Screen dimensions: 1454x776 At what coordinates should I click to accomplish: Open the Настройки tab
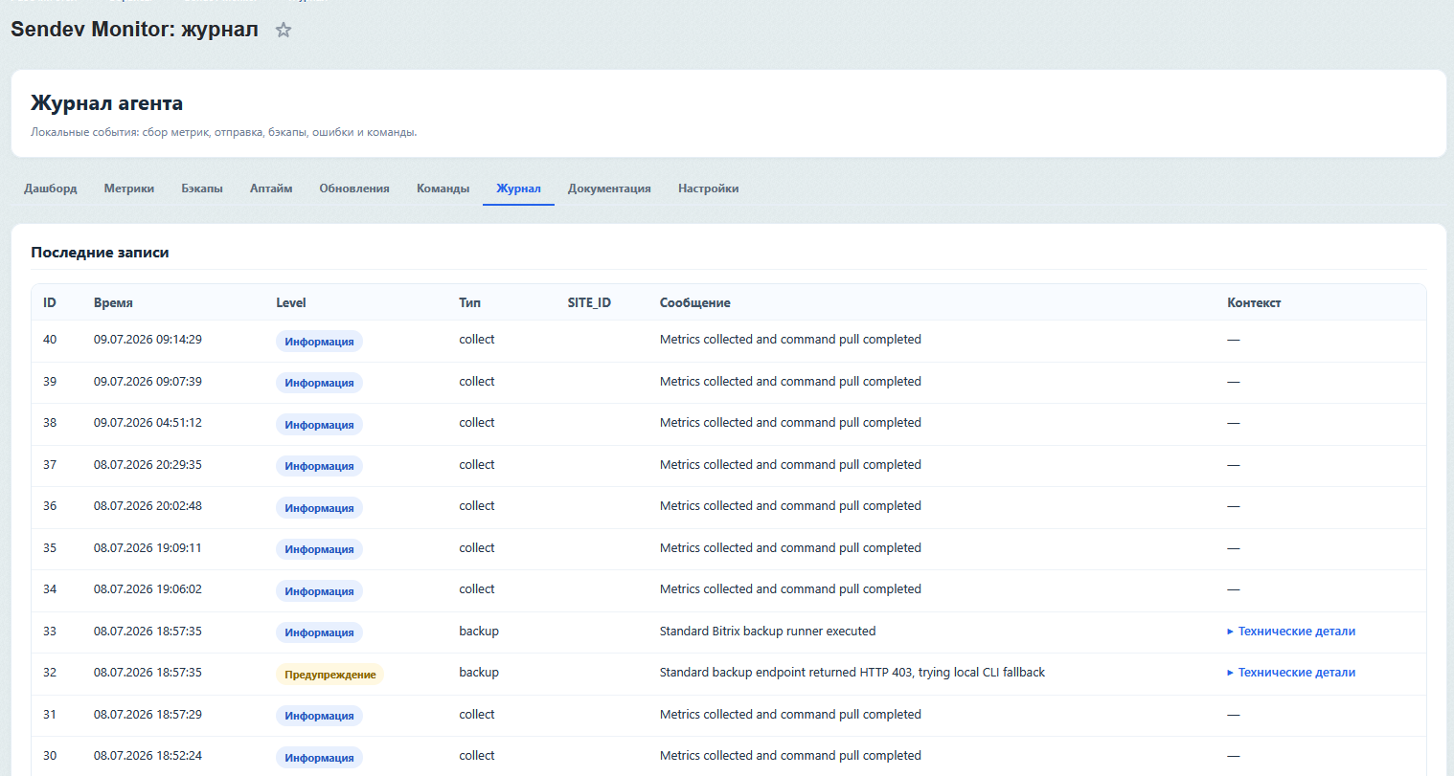708,188
